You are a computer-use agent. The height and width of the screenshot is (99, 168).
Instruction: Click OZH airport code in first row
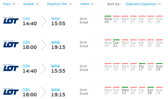point(26,19)
